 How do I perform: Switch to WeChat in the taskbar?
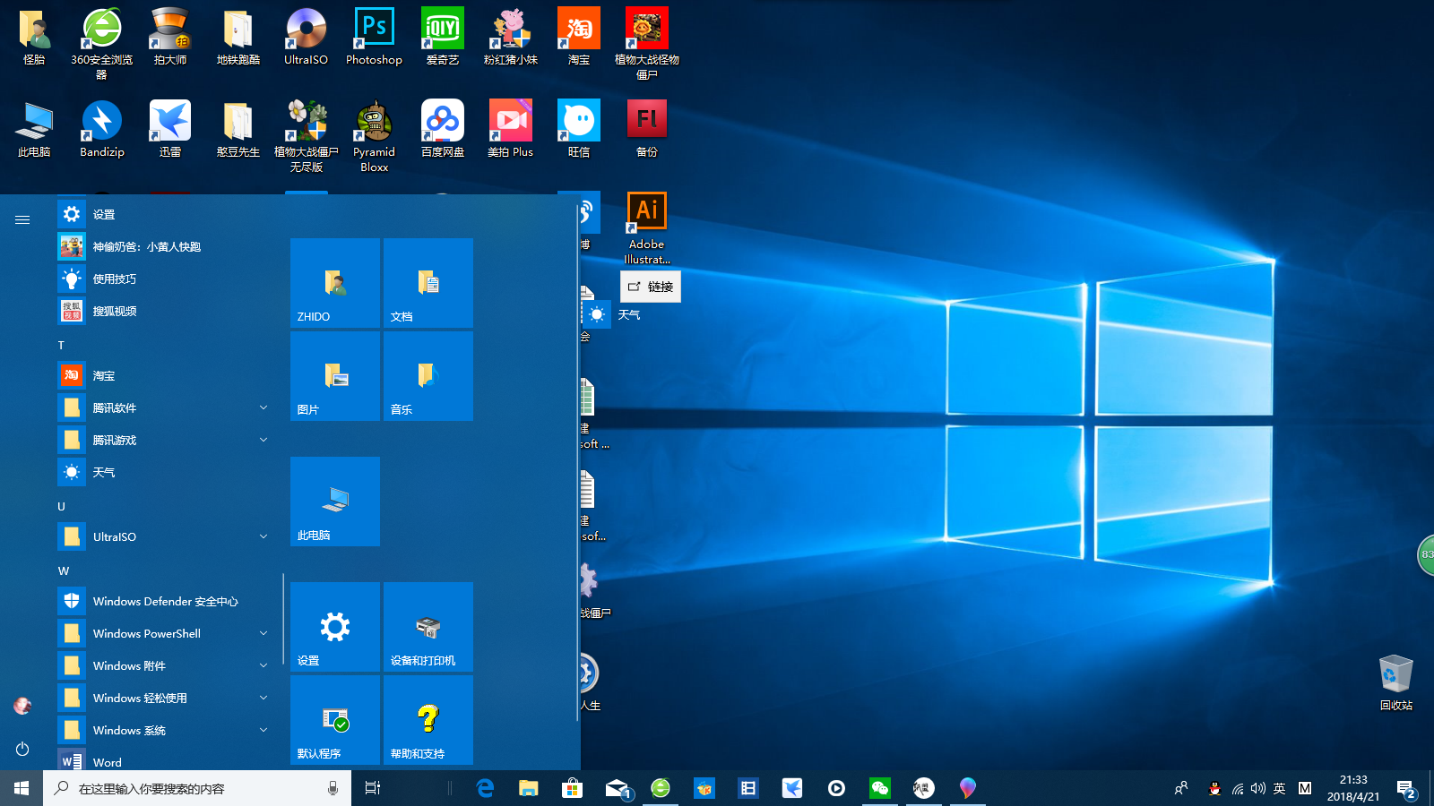880,788
